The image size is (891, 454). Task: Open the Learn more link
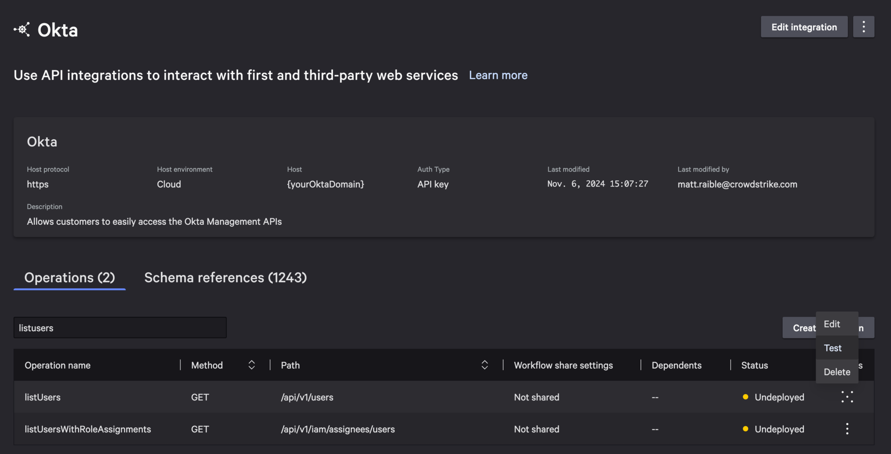coord(498,75)
